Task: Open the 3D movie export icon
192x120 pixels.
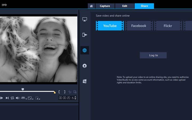Action: [85, 81]
